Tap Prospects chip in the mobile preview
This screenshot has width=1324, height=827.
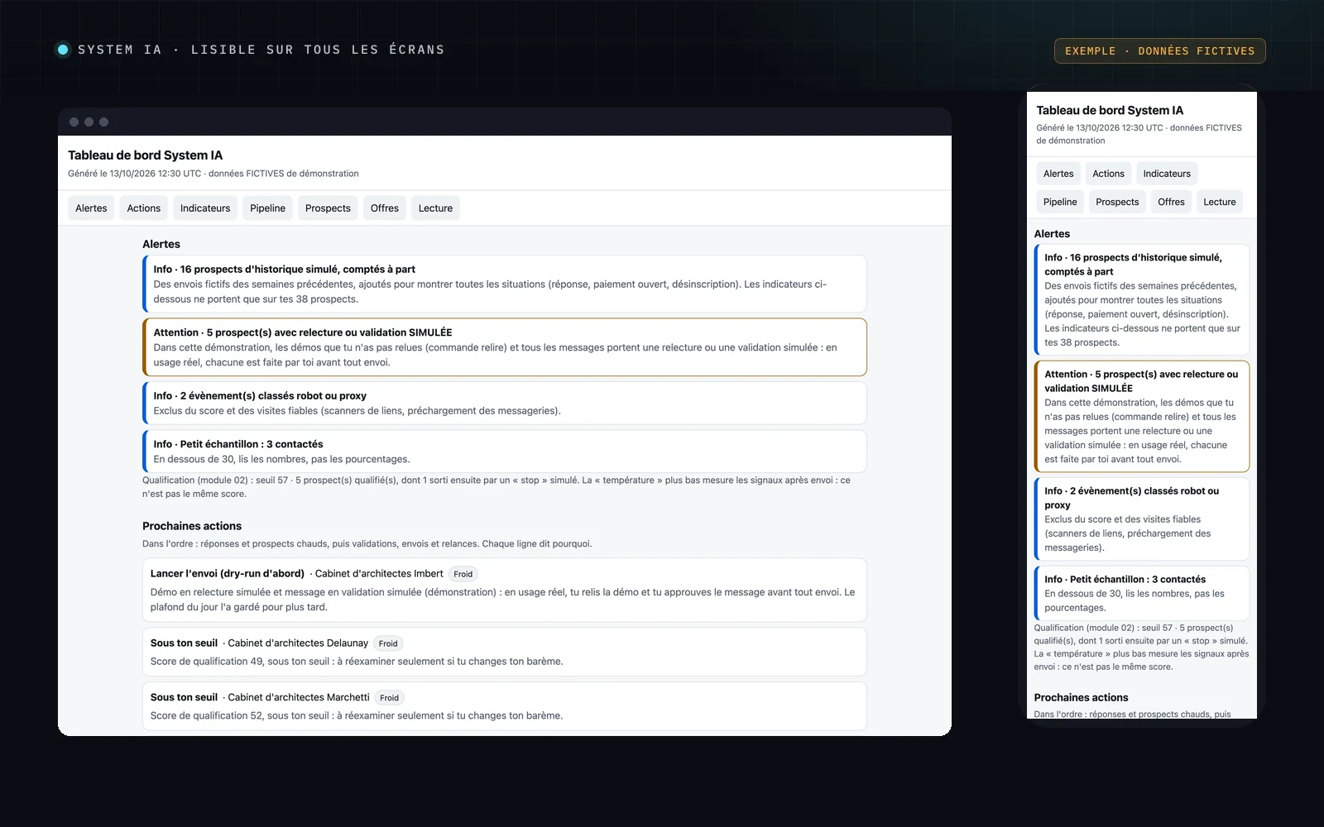(1117, 202)
